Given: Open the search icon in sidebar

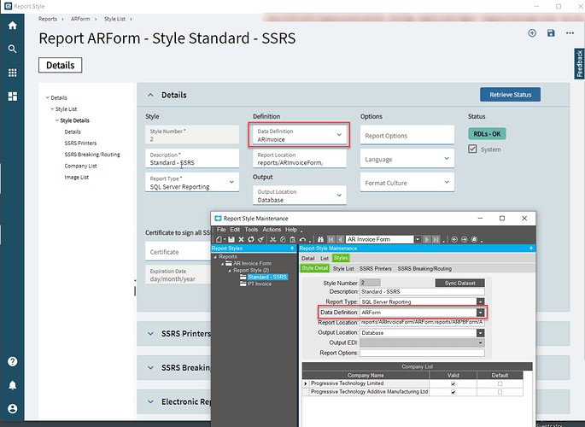Looking at the screenshot, I should pos(12,49).
